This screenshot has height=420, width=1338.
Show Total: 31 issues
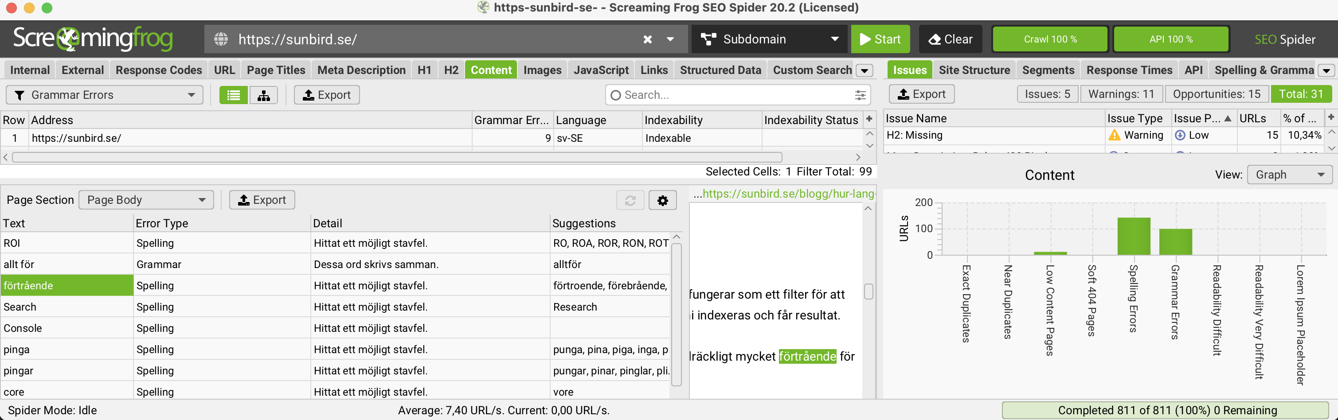coord(1301,94)
